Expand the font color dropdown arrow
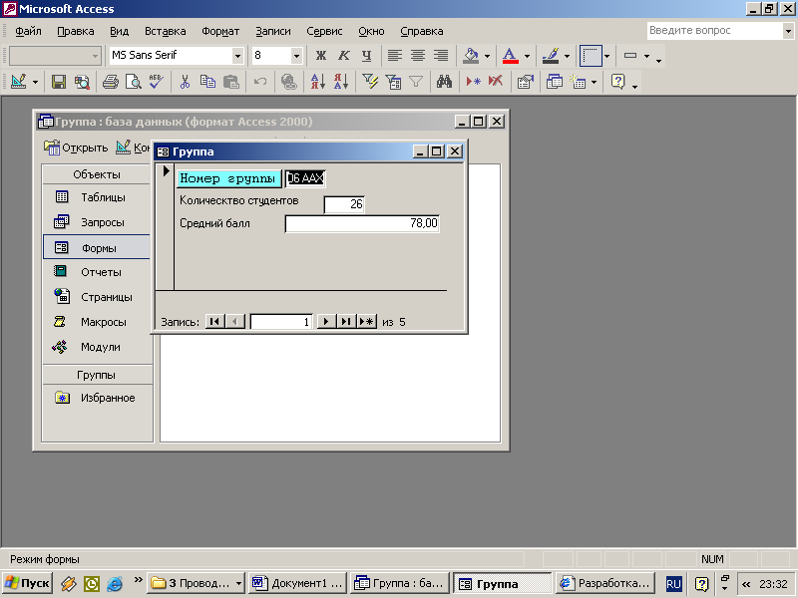The height and width of the screenshot is (598, 798). point(527,56)
